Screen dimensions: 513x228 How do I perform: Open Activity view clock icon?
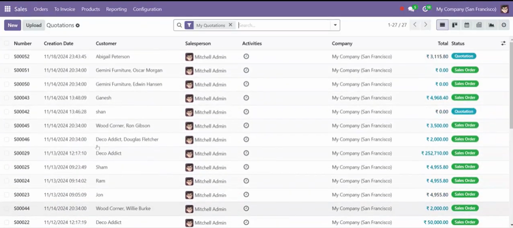point(504,25)
